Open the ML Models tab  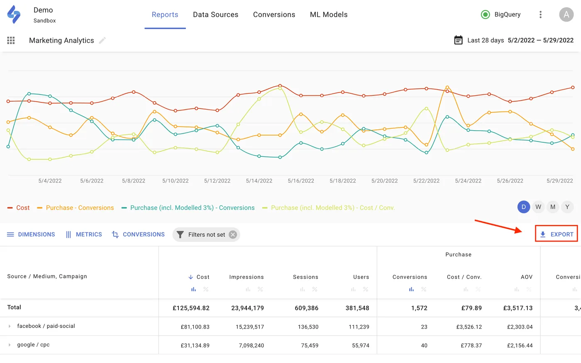pos(328,15)
